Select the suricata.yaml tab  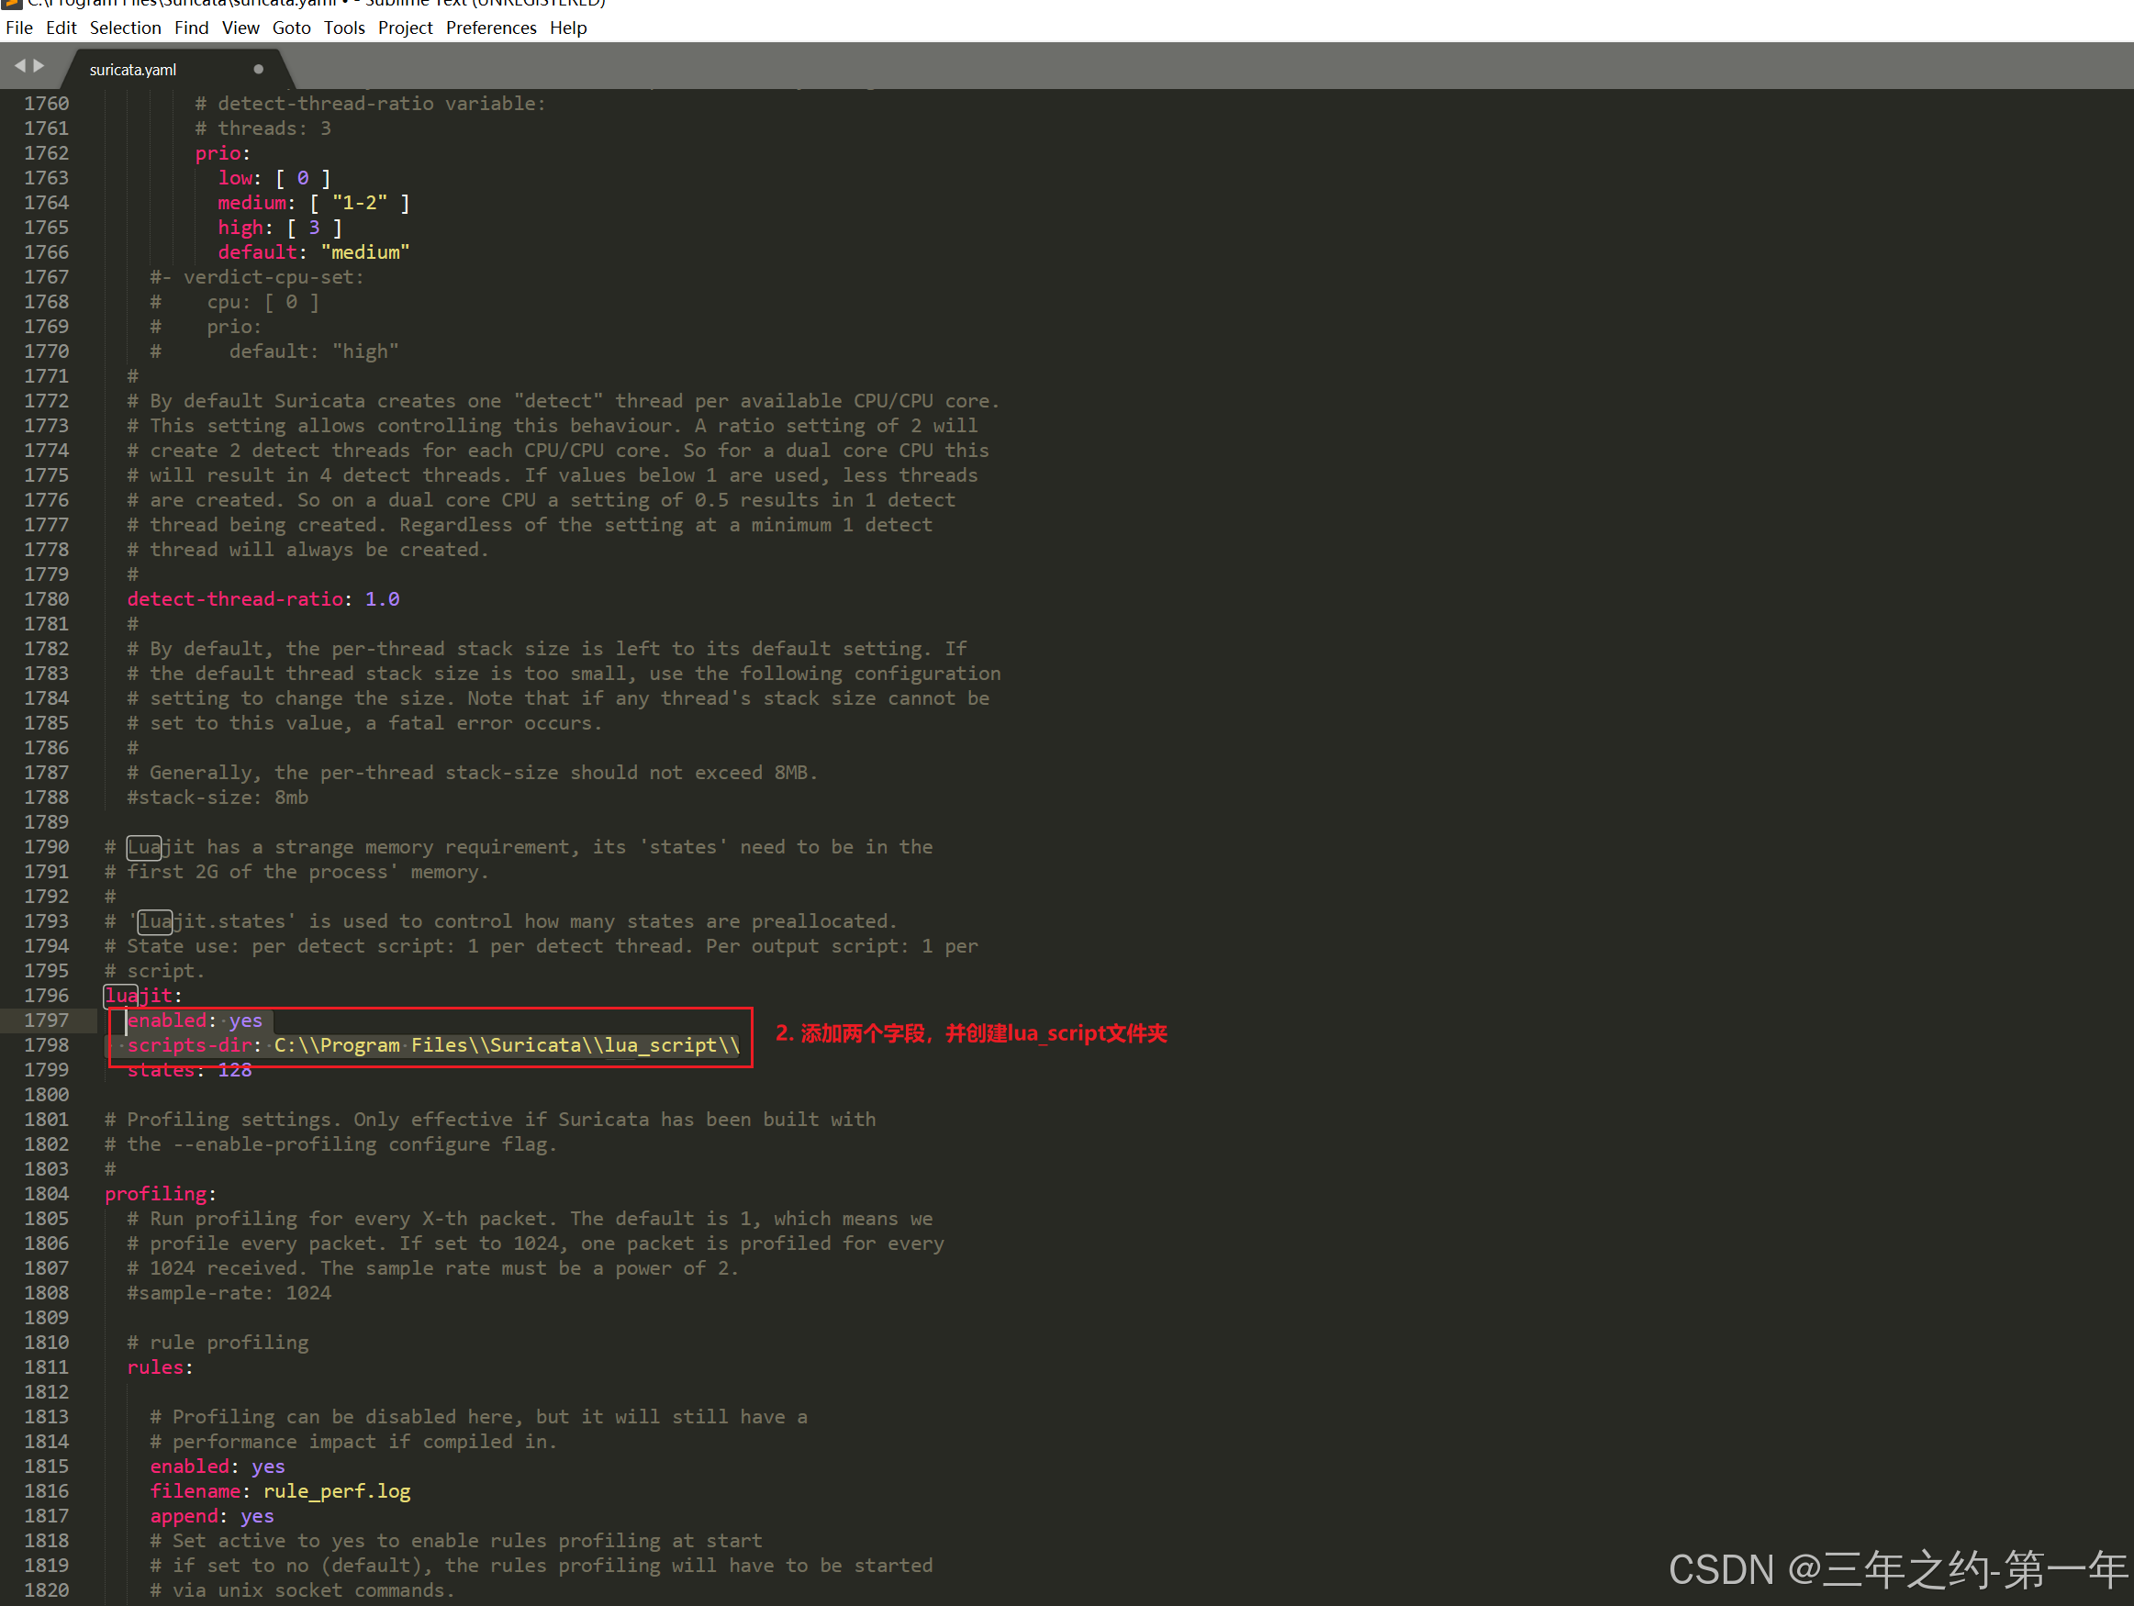point(133,70)
